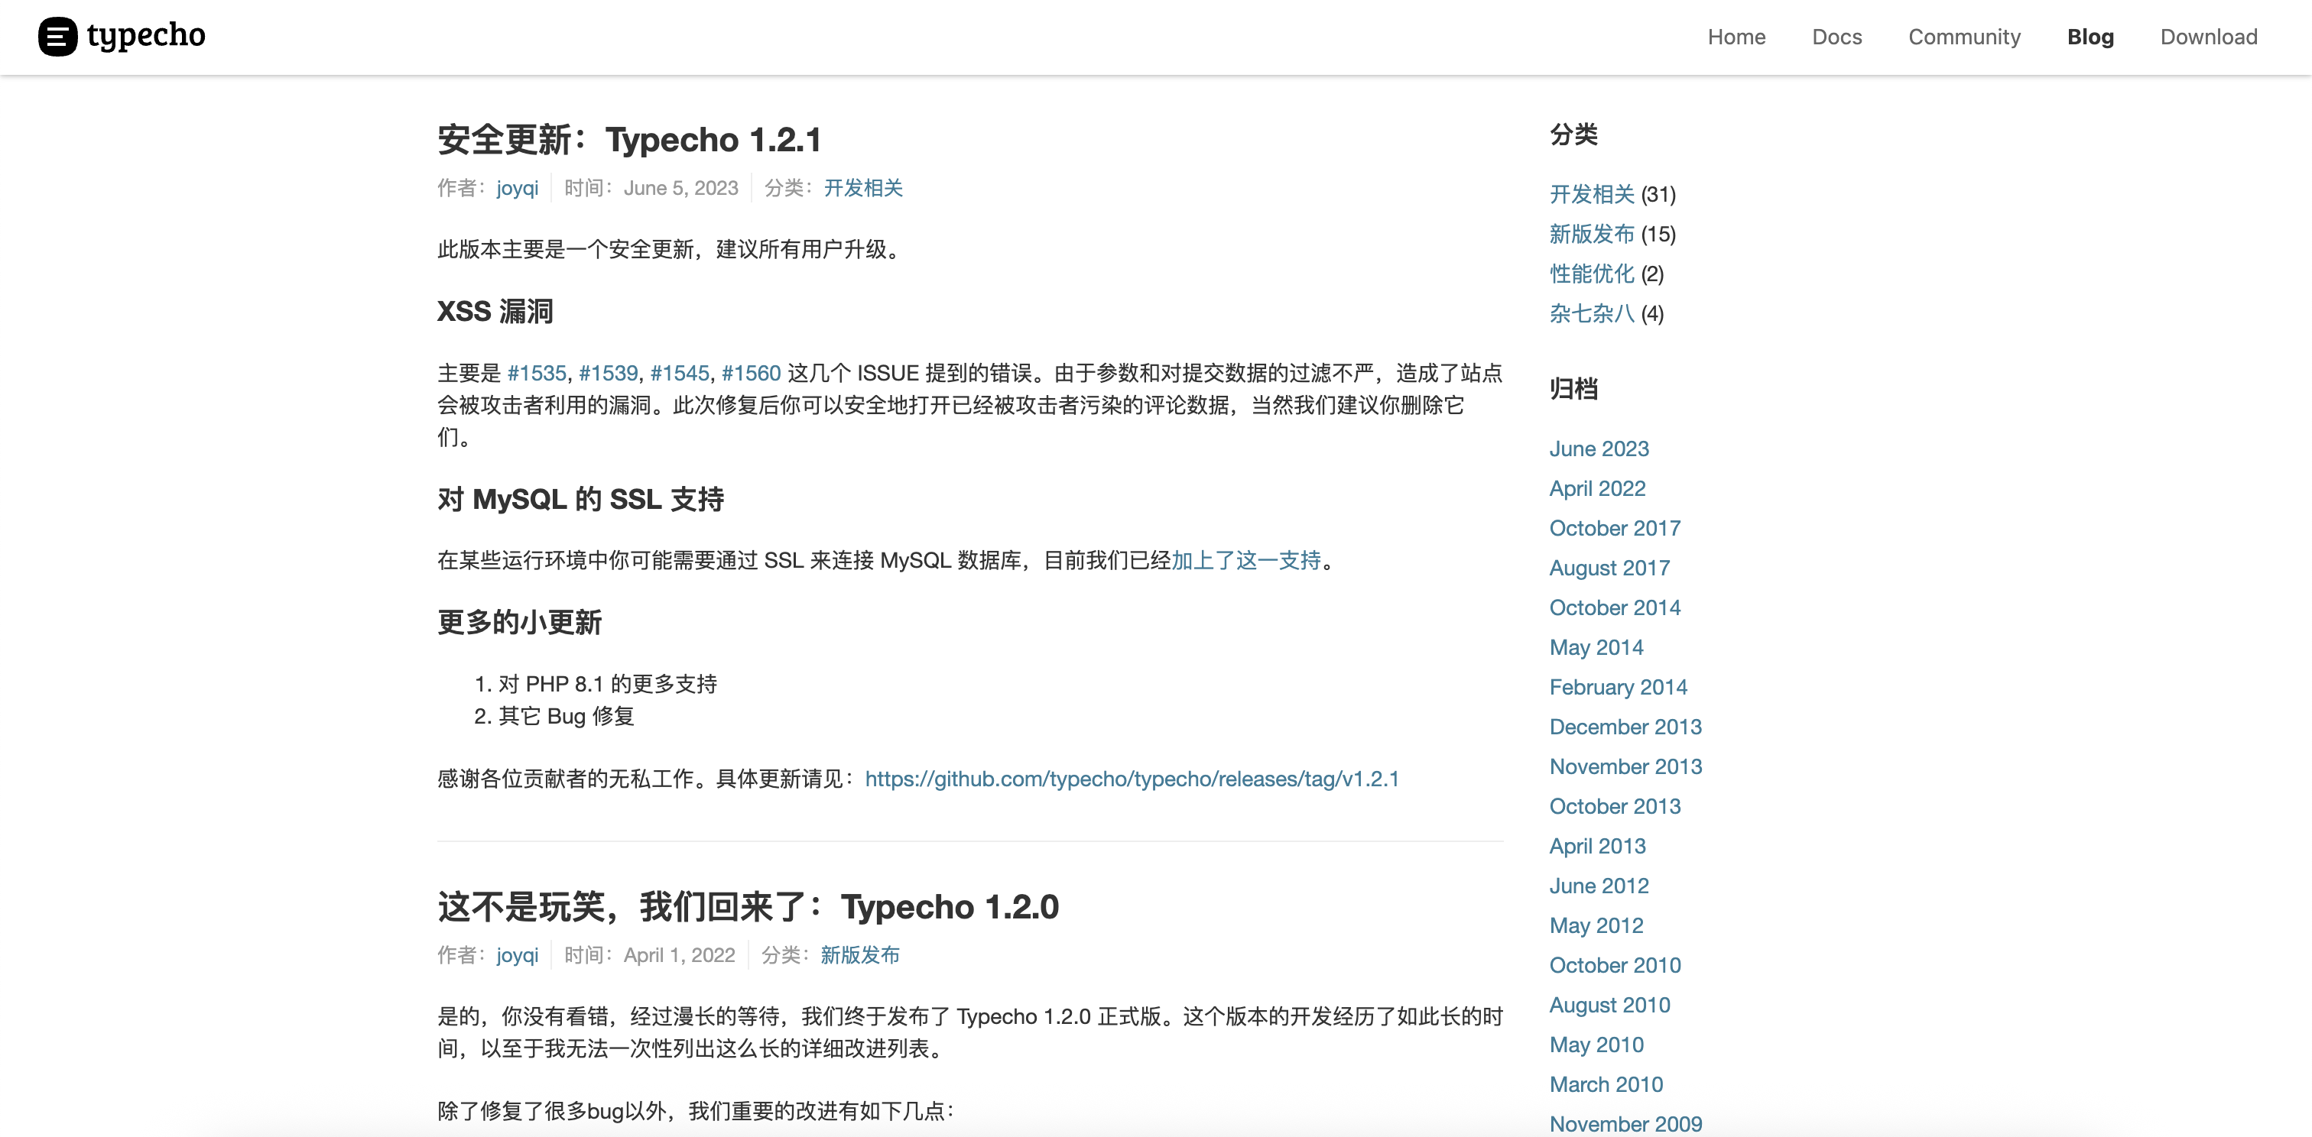Image resolution: width=2312 pixels, height=1137 pixels.
Task: Open the June 2012 archive
Action: click(x=1599, y=886)
